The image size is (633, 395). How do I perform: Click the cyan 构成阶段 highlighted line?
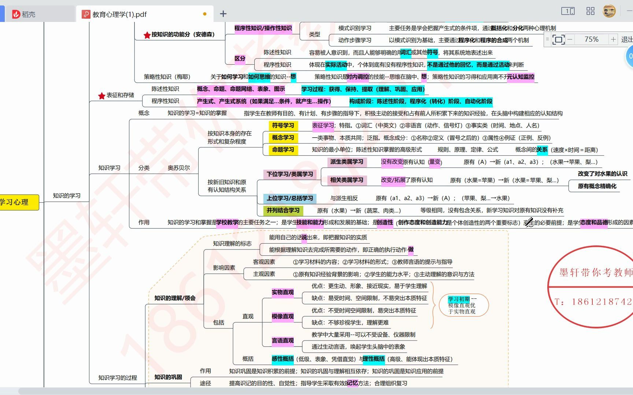click(421, 101)
